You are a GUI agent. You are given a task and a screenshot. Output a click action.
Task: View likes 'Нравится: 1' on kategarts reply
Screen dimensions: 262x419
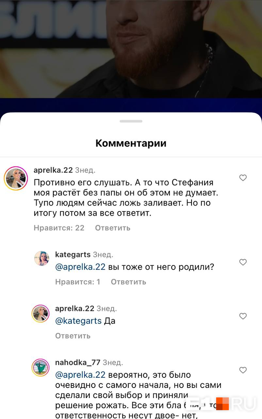click(78, 282)
